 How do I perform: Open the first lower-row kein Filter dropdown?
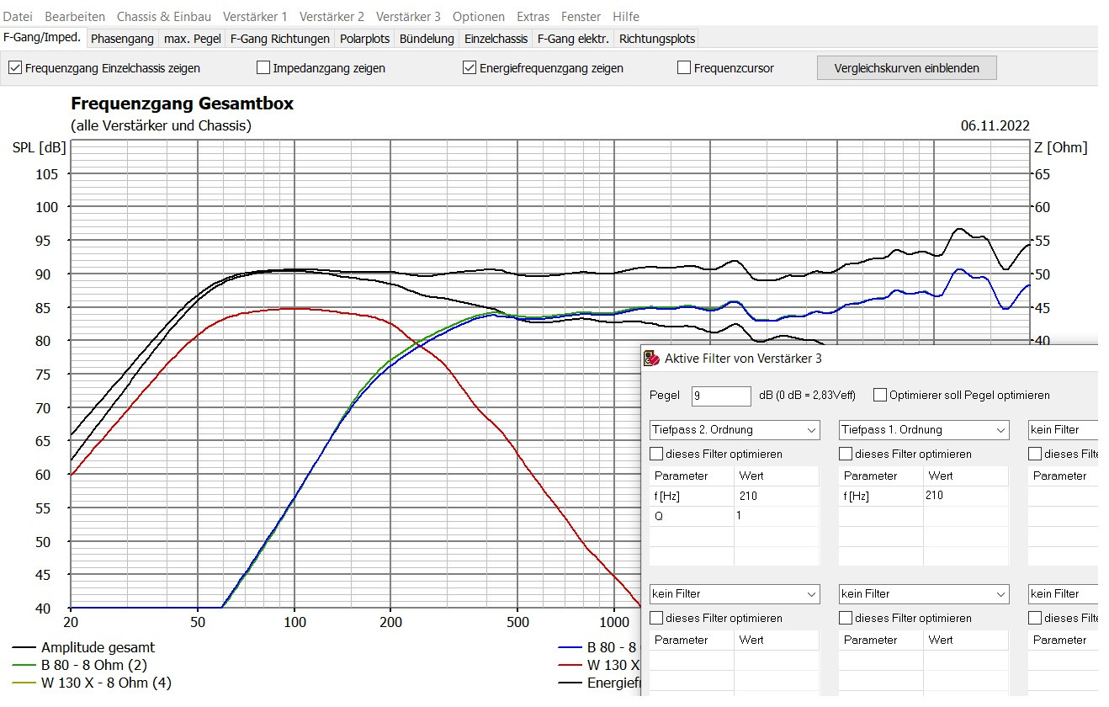click(x=734, y=594)
